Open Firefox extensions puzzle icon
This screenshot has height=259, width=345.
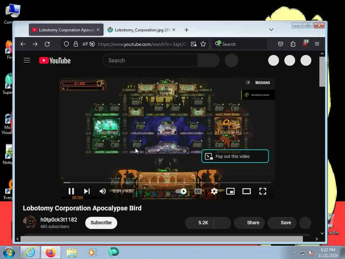coord(293,44)
